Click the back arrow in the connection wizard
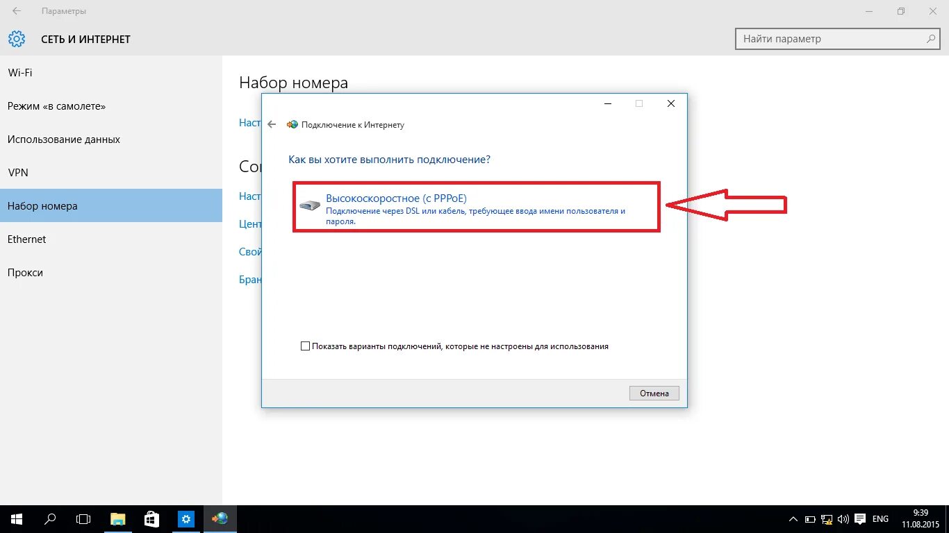The width and height of the screenshot is (949, 533). pyautogui.click(x=271, y=124)
